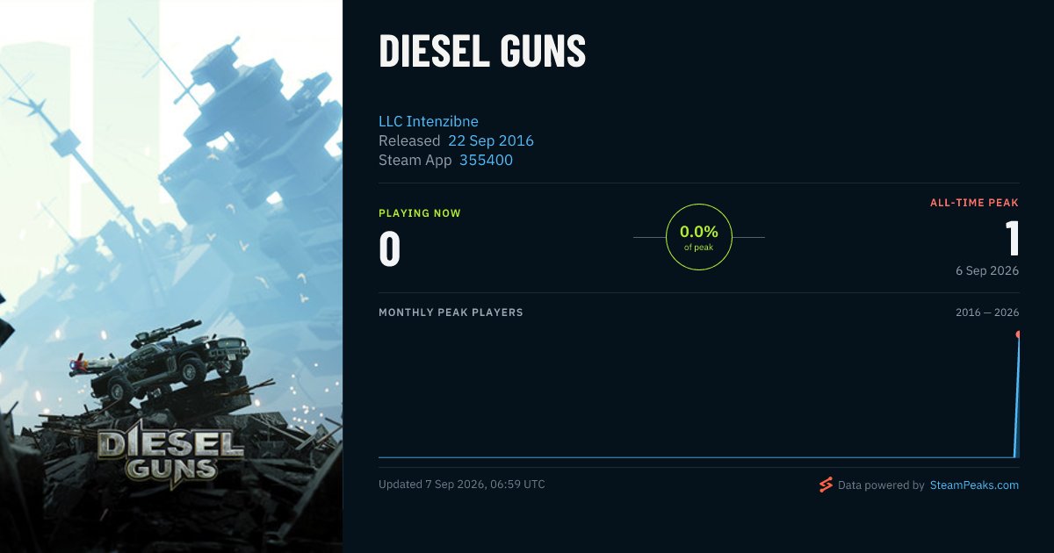Click the 2016 — 2026 range label
This screenshot has height=553, width=1054.
pyautogui.click(x=987, y=312)
